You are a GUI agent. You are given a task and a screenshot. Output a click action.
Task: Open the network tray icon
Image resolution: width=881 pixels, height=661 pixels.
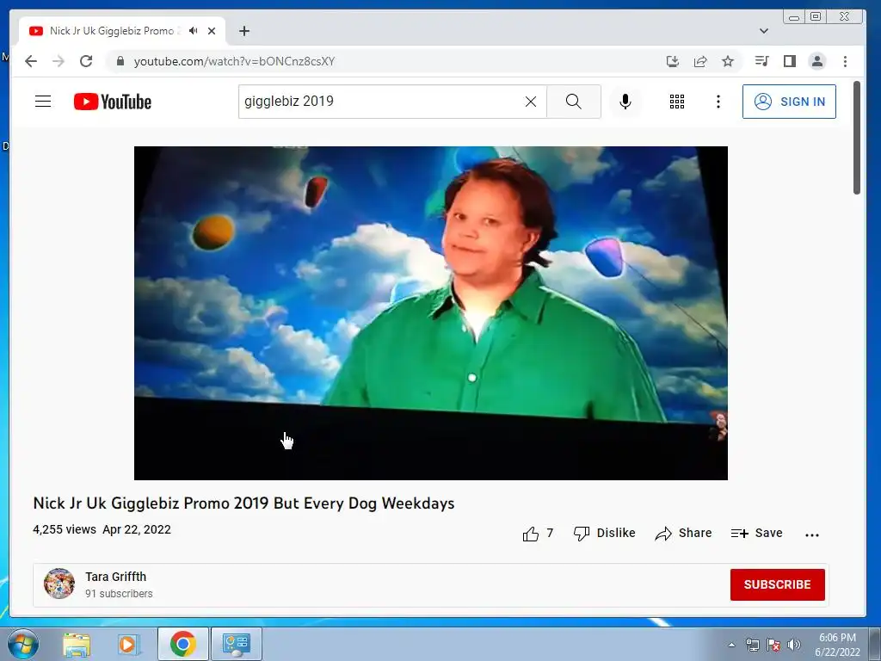tap(752, 645)
